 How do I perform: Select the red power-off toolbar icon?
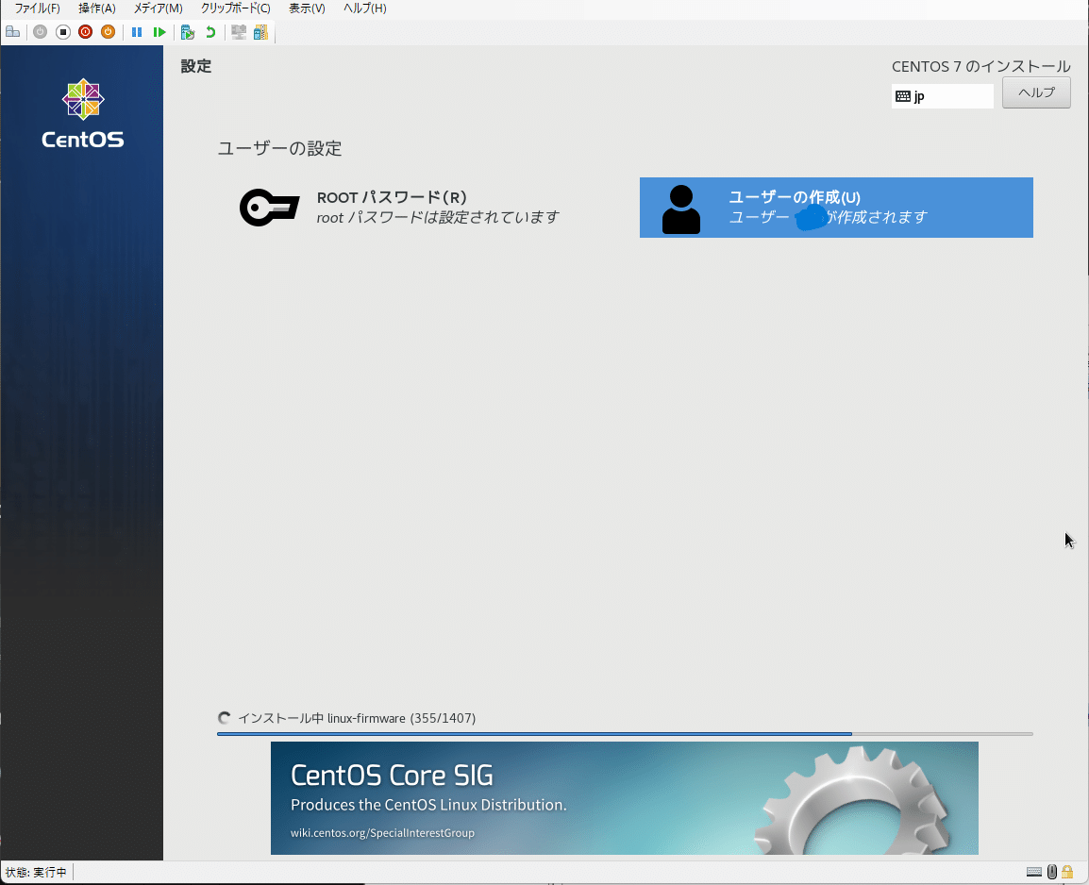pyautogui.click(x=85, y=31)
